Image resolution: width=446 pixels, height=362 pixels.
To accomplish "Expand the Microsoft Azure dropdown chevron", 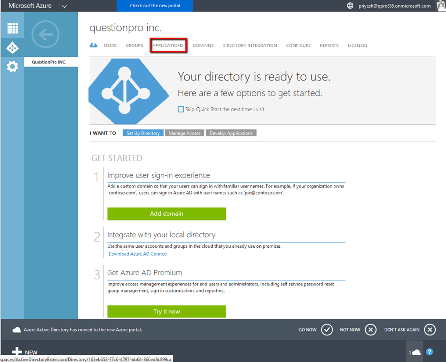I will 64,6.
